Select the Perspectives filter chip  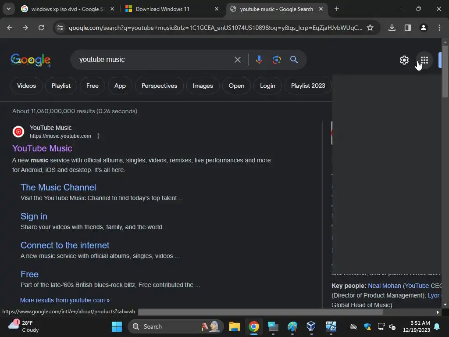[159, 86]
